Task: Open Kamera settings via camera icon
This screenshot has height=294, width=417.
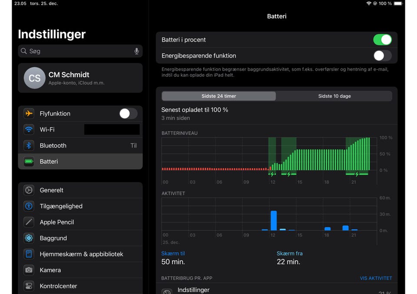Action: pyautogui.click(x=29, y=270)
